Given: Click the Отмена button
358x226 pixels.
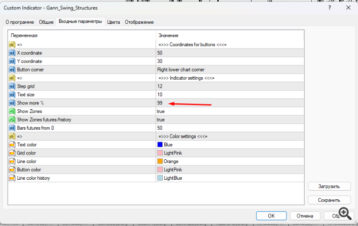Looking at the screenshot, I should (305, 216).
